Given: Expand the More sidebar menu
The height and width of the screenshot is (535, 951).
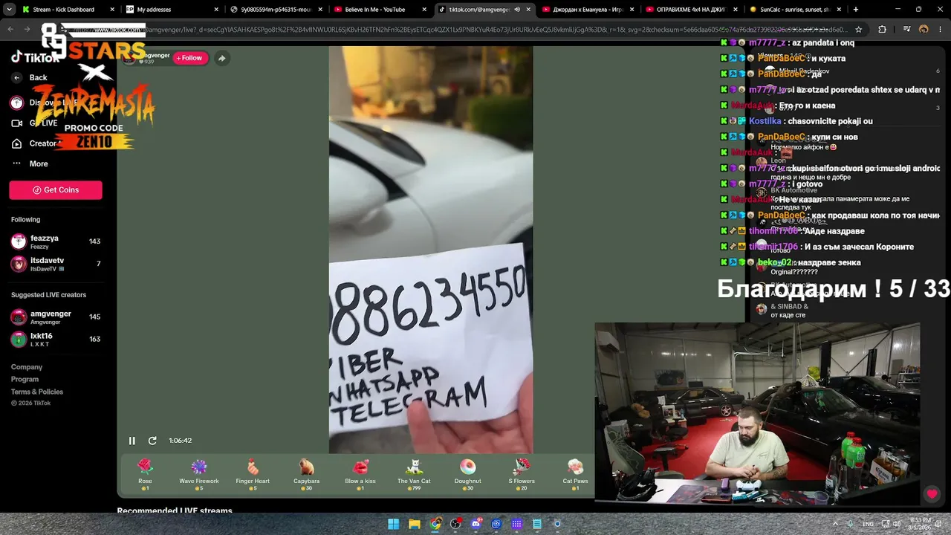Looking at the screenshot, I should 30,163.
